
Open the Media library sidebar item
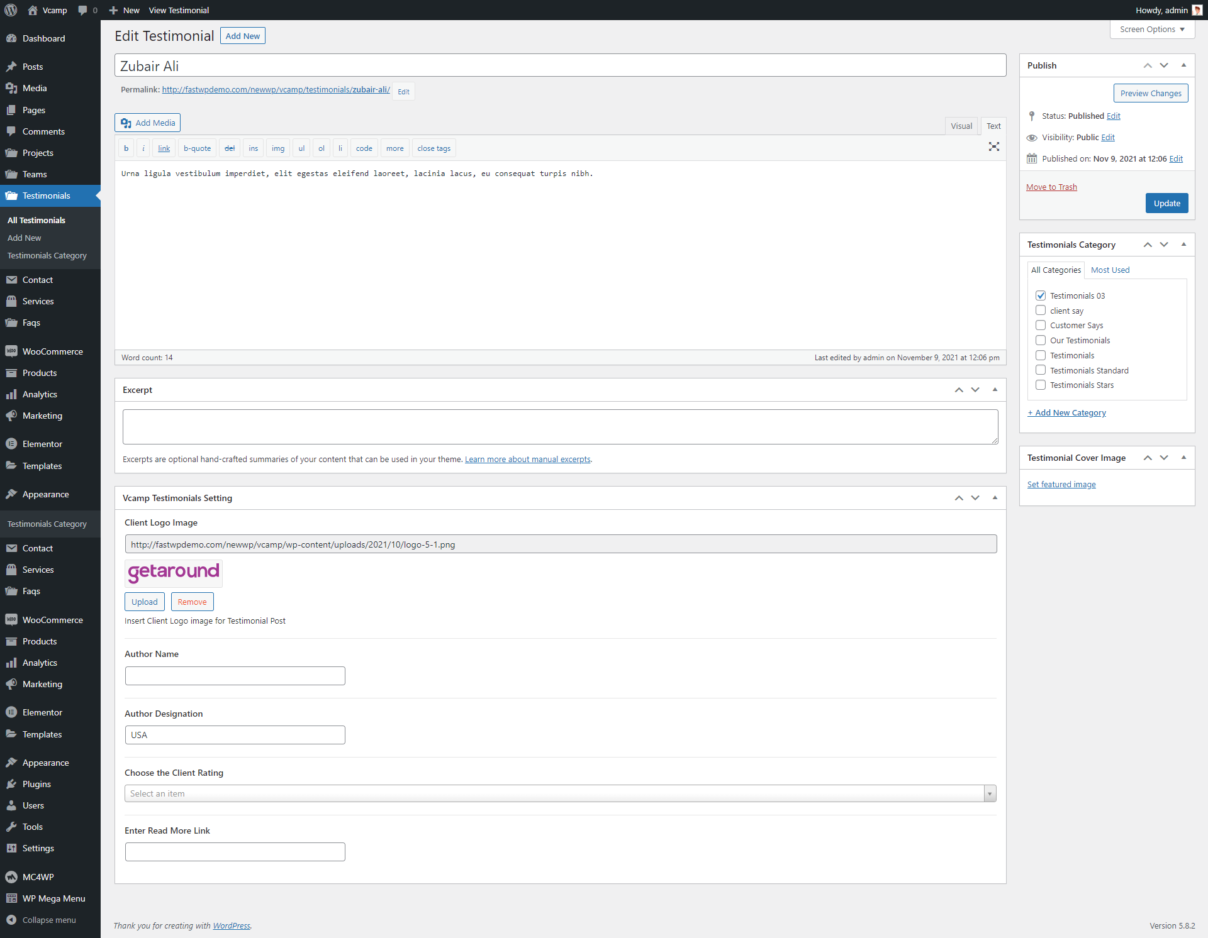(x=35, y=88)
